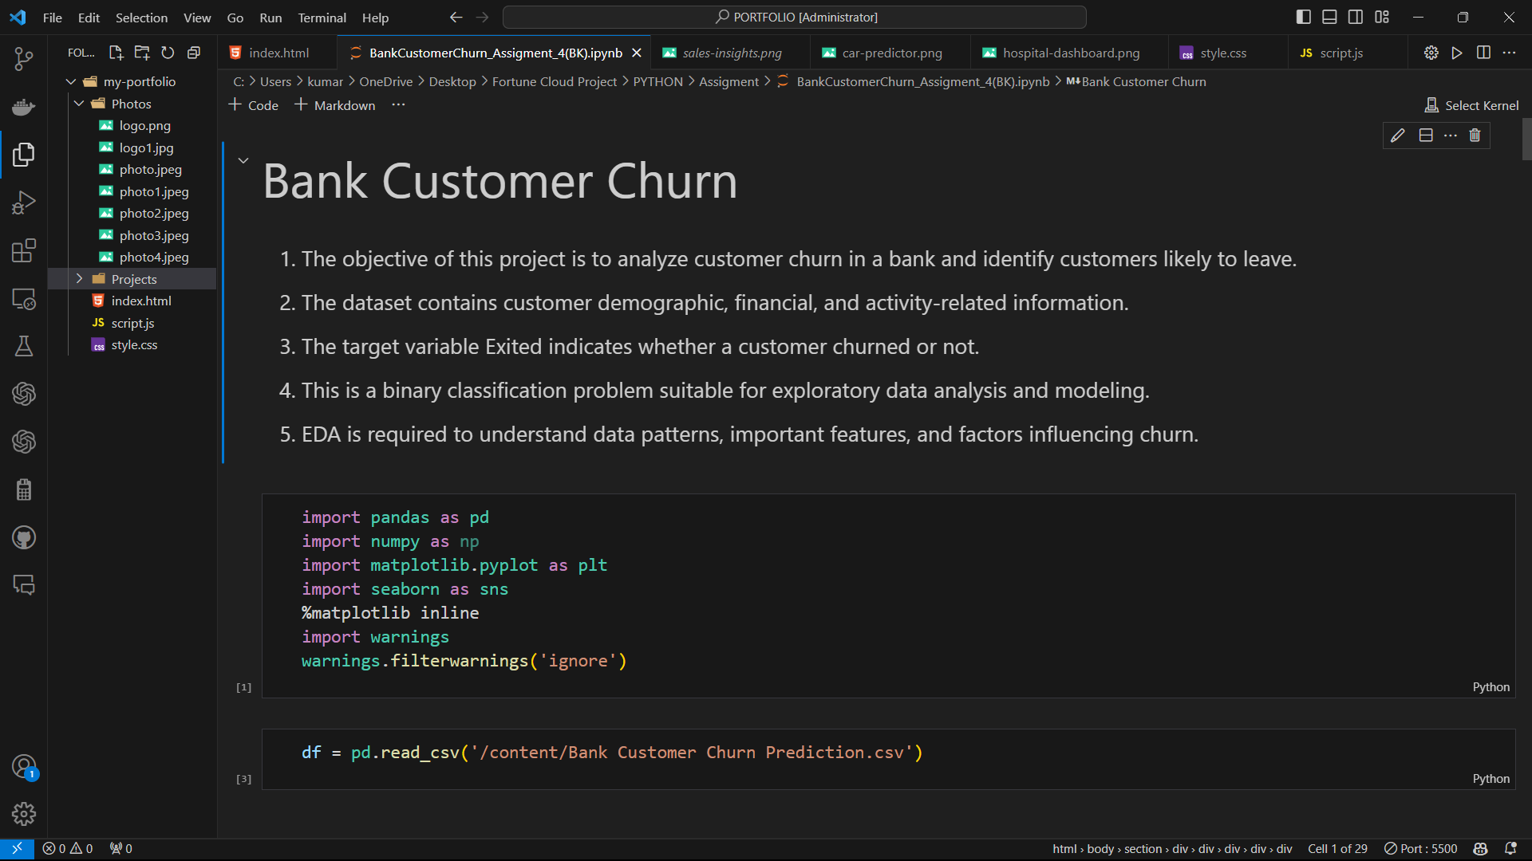Click the Select Kernel button
Image resolution: width=1532 pixels, height=861 pixels.
click(1471, 104)
